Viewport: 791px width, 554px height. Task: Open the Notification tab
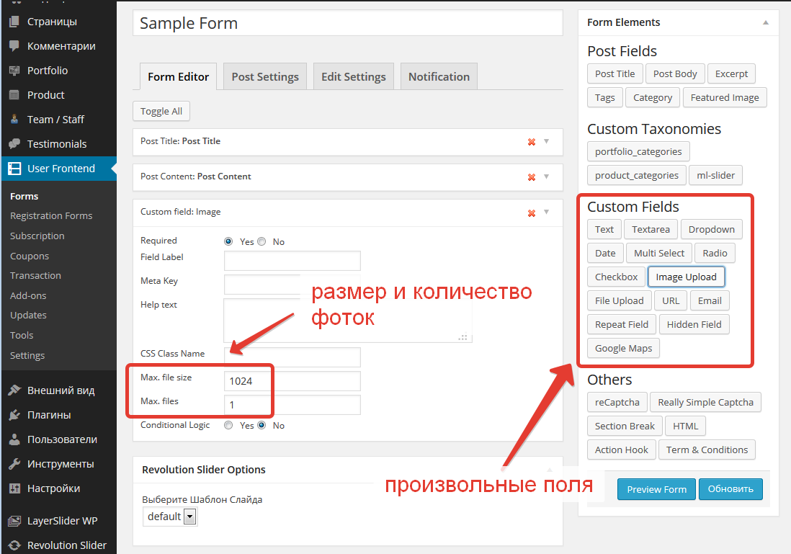point(439,76)
